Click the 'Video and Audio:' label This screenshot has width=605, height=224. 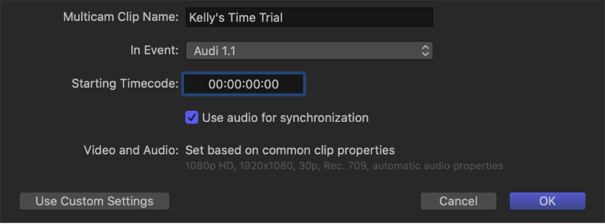click(x=131, y=150)
